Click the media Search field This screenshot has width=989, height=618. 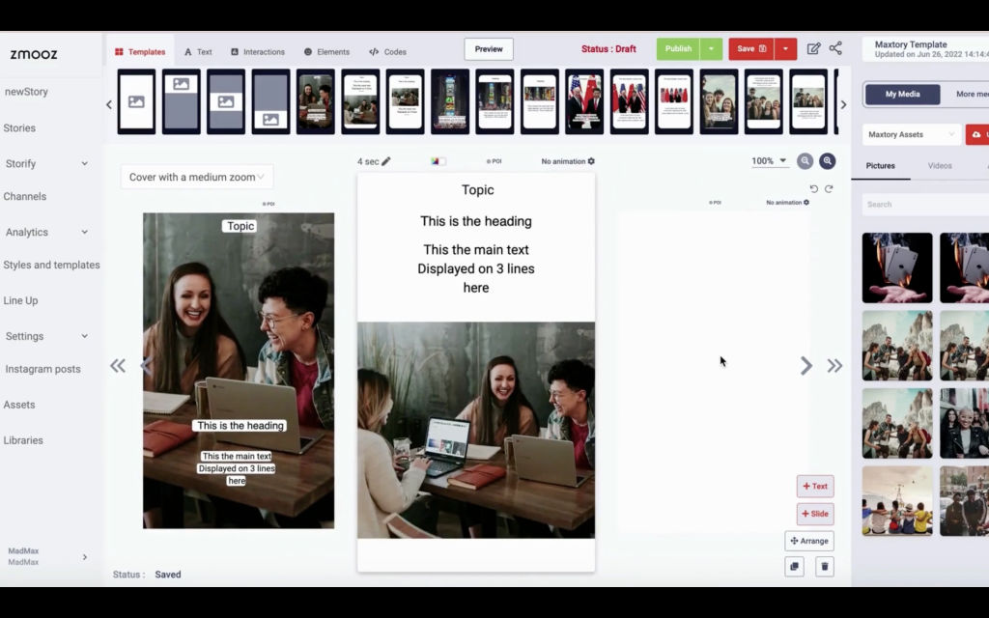[x=925, y=205]
